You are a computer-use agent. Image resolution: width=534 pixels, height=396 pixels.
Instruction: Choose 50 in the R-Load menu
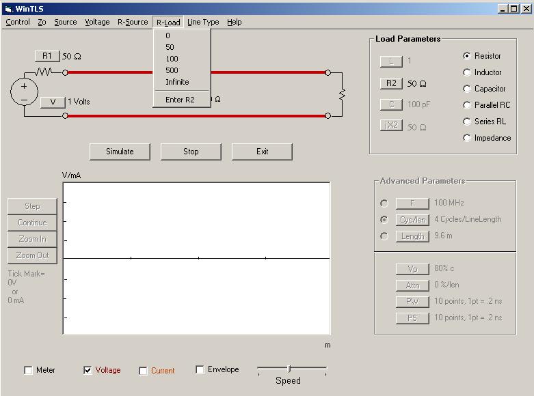coord(182,47)
